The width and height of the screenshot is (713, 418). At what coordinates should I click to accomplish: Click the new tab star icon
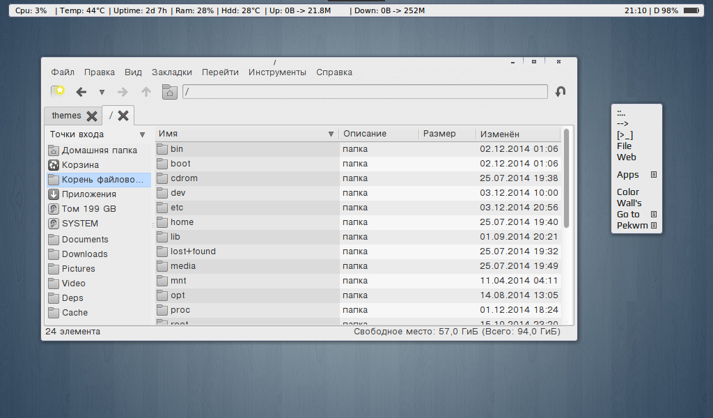[58, 91]
